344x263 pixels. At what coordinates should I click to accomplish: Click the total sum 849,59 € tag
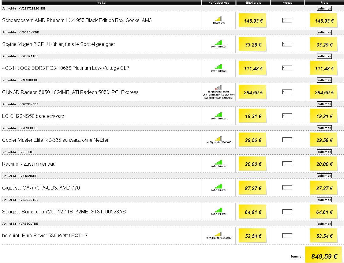324,255
